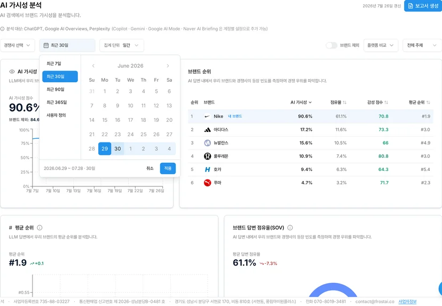
Task: Open the 집계 단위 일간 dropdown
Action: point(122,45)
